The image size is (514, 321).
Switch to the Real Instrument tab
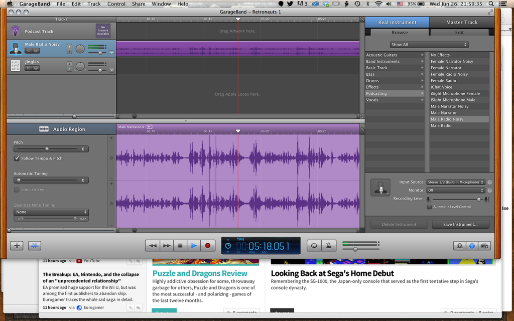[x=398, y=22]
